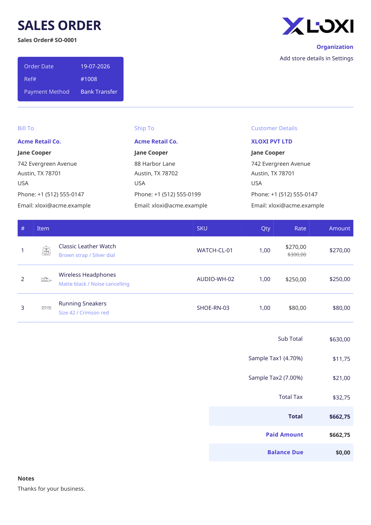
Task: Click the SALES ORDER heading
Action: coord(59,25)
